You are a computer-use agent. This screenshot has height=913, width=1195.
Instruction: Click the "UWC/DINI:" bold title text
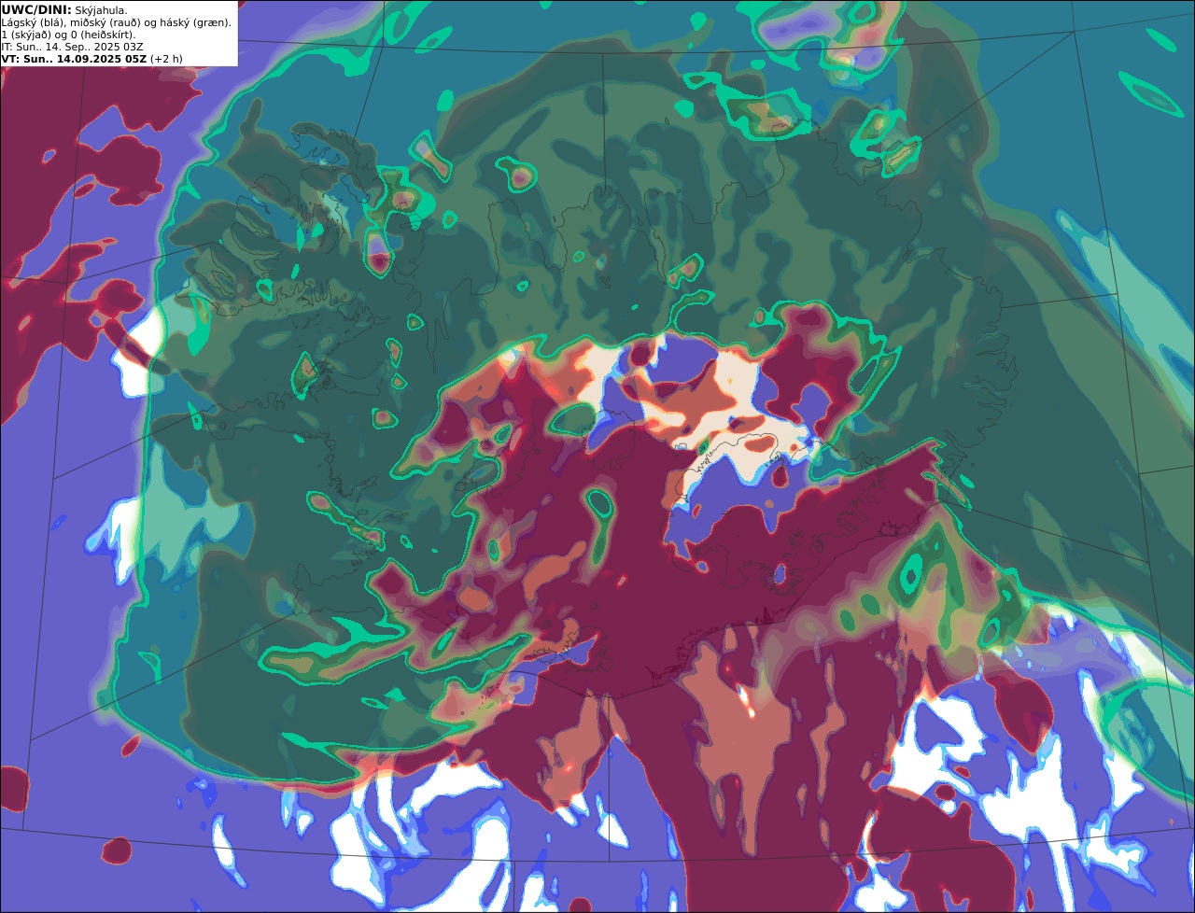pyautogui.click(x=36, y=10)
